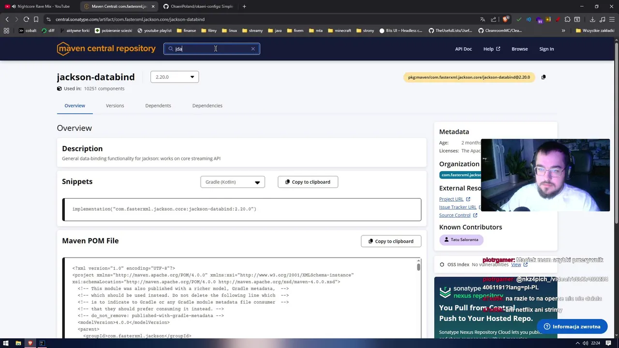Open a new browser tab with the plus button

click(244, 6)
